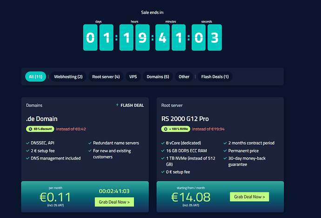Click the 'Sale ends in:' heading

point(153,13)
